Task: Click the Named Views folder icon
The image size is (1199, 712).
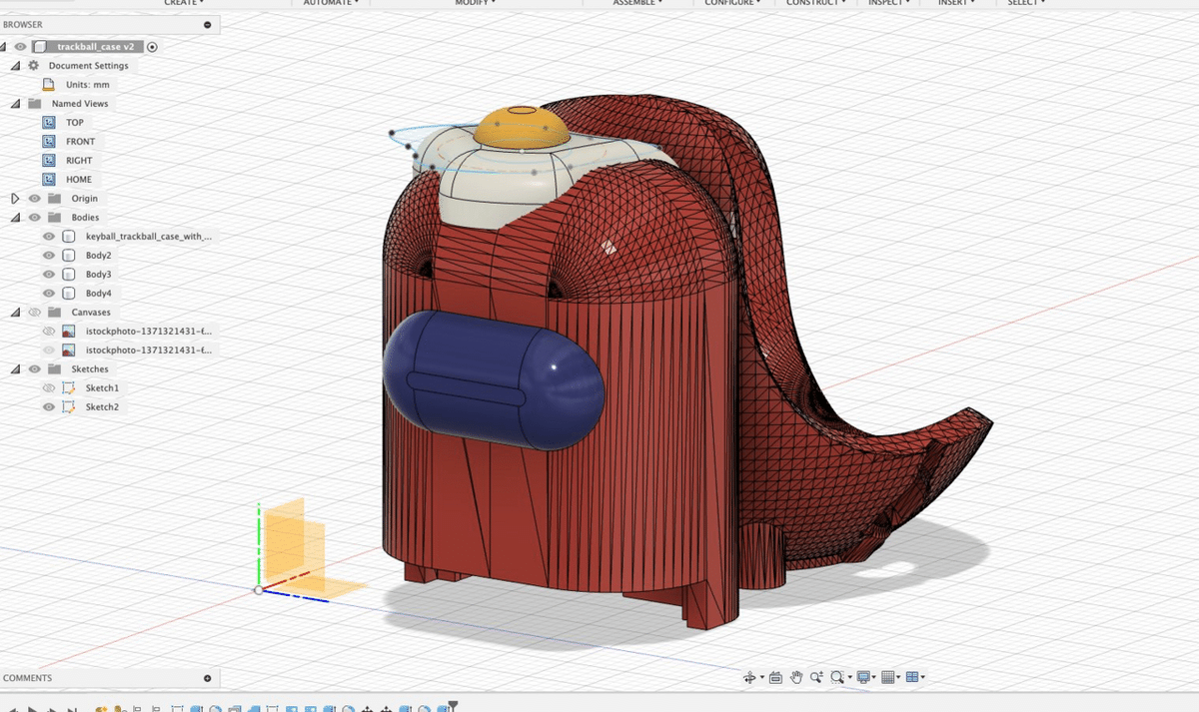Action: coord(34,104)
